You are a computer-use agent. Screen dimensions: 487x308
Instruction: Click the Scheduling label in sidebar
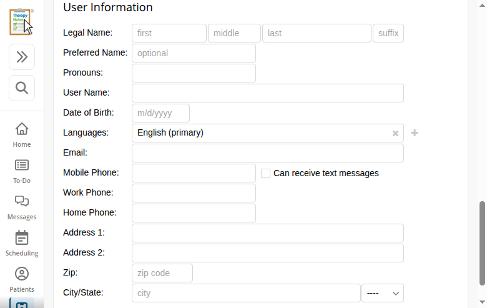tap(22, 253)
